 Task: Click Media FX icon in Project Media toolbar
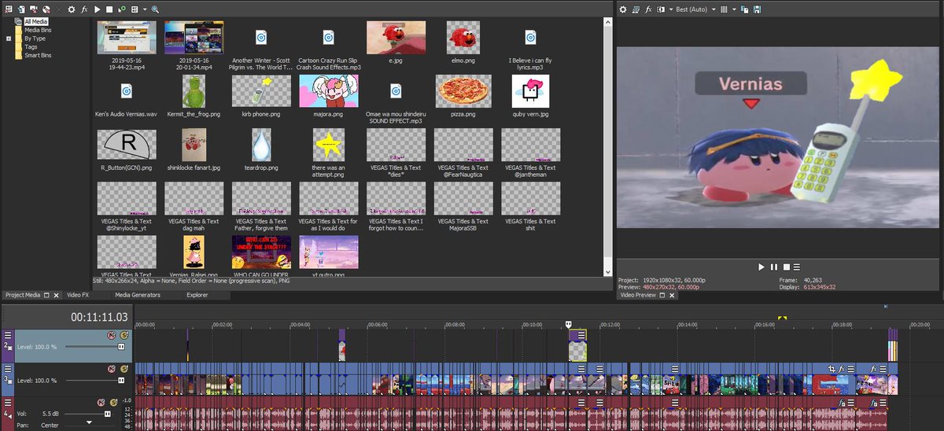[84, 9]
